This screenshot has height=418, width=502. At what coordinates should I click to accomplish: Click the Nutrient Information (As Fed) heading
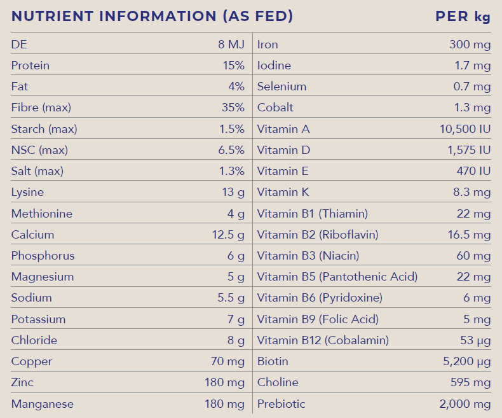click(152, 17)
